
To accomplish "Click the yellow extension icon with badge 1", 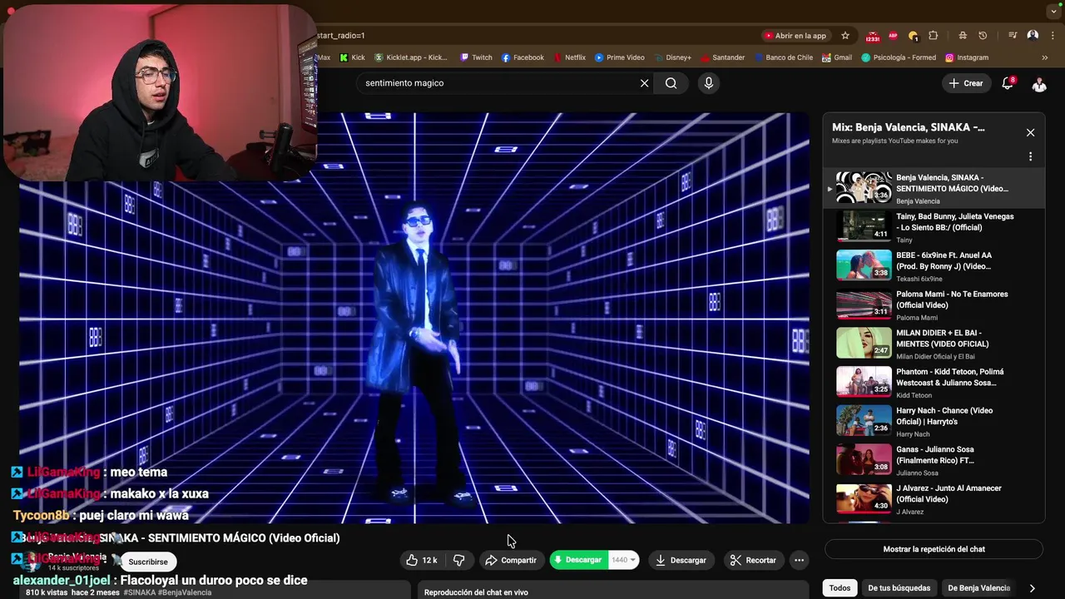I will pyautogui.click(x=914, y=36).
